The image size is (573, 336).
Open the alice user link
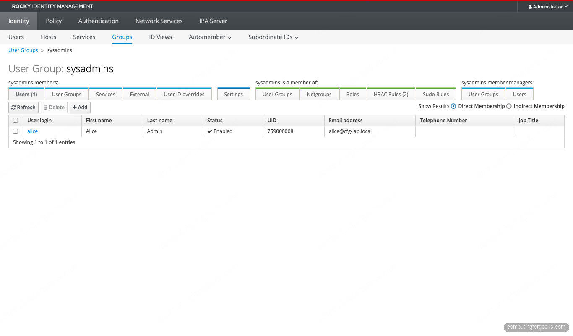(32, 131)
